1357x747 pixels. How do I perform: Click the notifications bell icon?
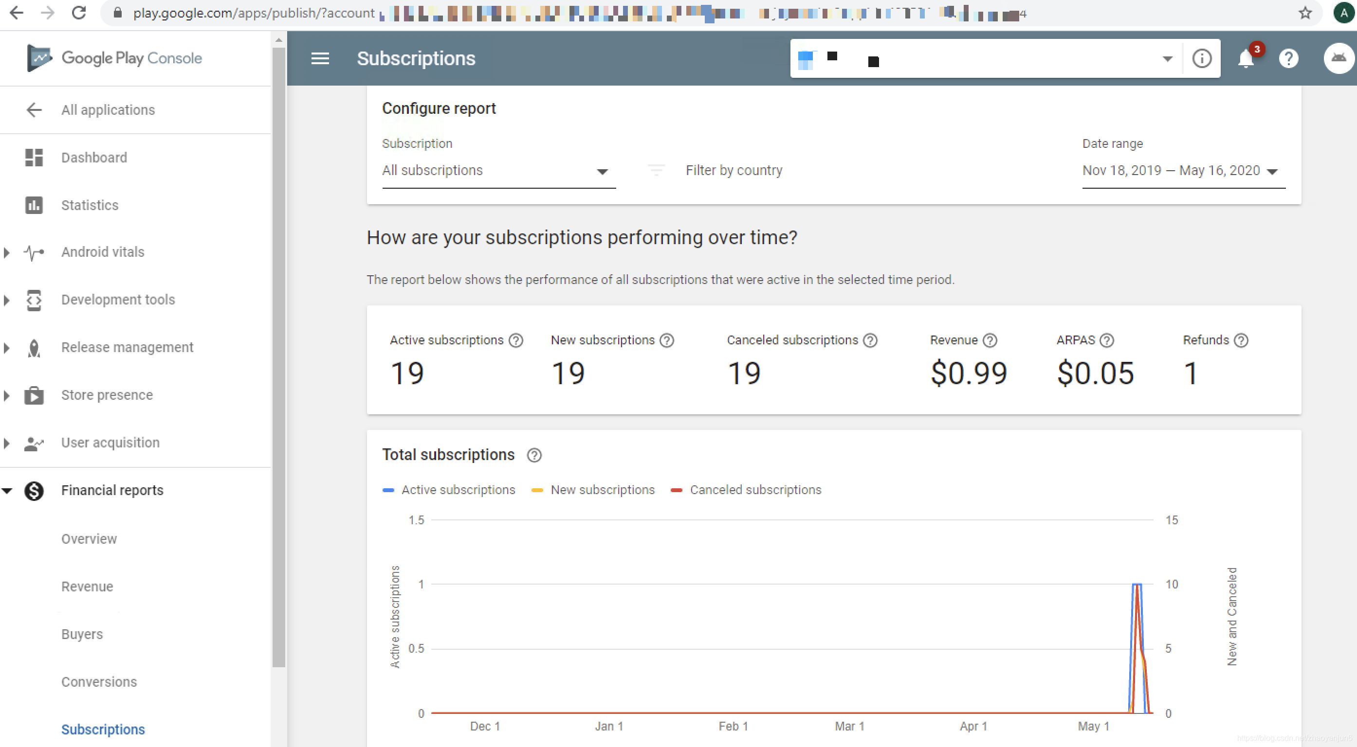coord(1246,58)
